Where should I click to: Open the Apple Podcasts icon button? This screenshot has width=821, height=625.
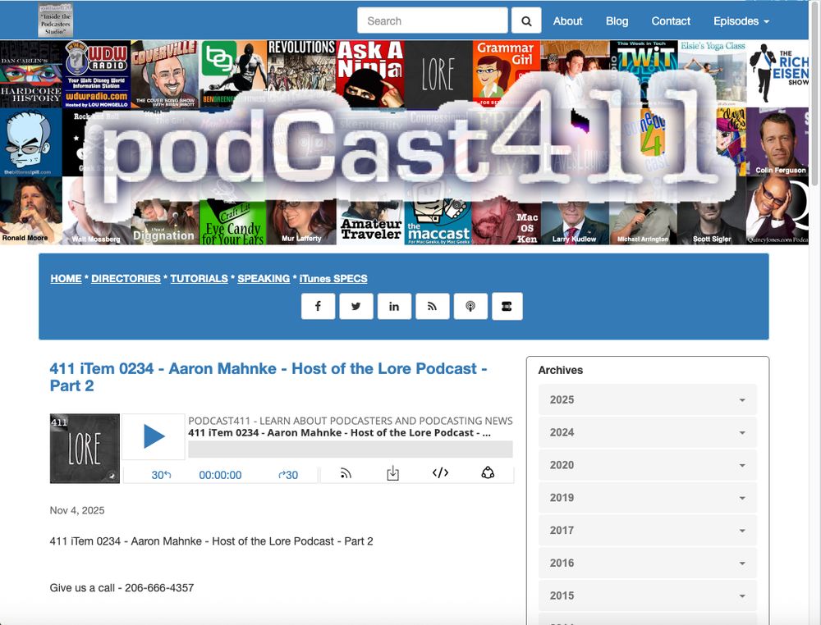[x=470, y=306]
